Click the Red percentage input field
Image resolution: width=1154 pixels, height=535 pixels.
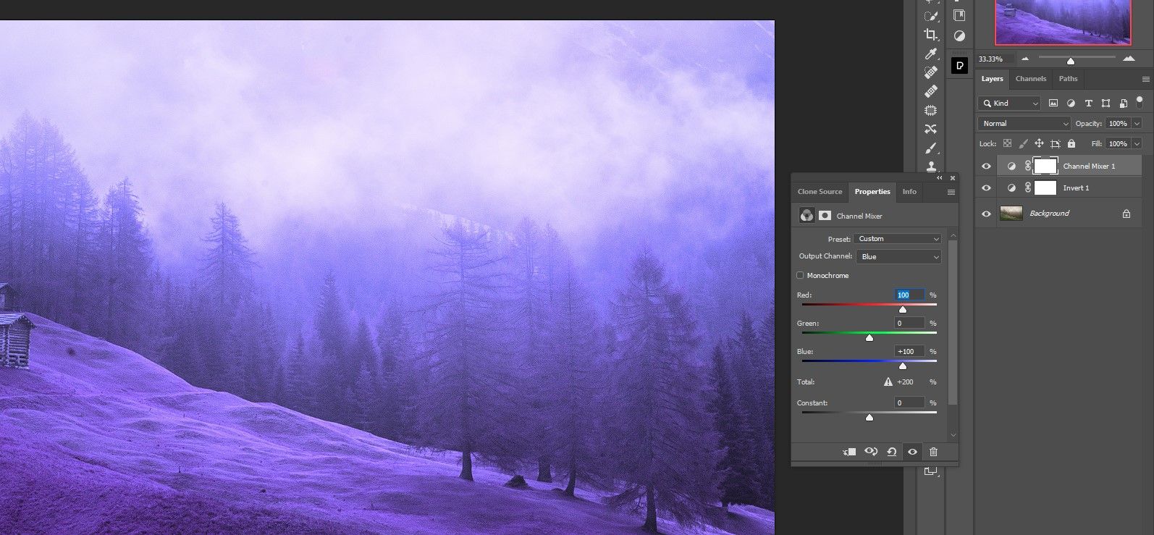click(x=909, y=295)
